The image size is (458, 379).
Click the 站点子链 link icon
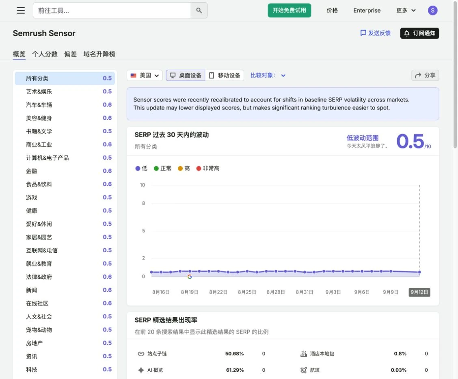(141, 354)
